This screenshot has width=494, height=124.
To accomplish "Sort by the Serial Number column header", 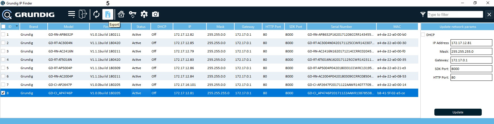I will [341, 26].
